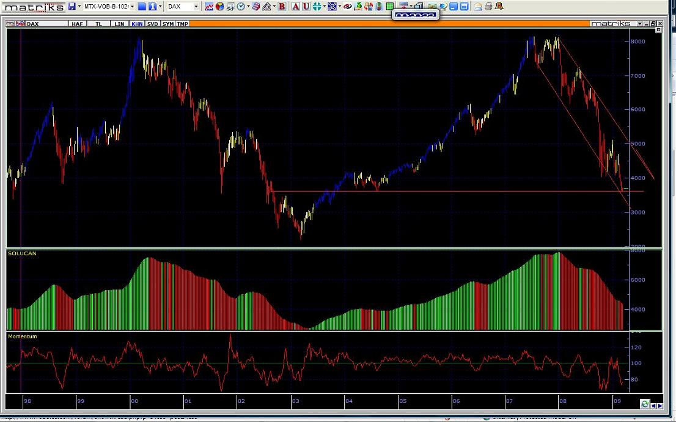Click the pie chart toolbar icon

pos(220,6)
